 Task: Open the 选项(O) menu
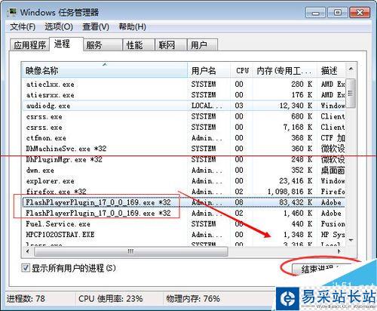click(x=59, y=26)
